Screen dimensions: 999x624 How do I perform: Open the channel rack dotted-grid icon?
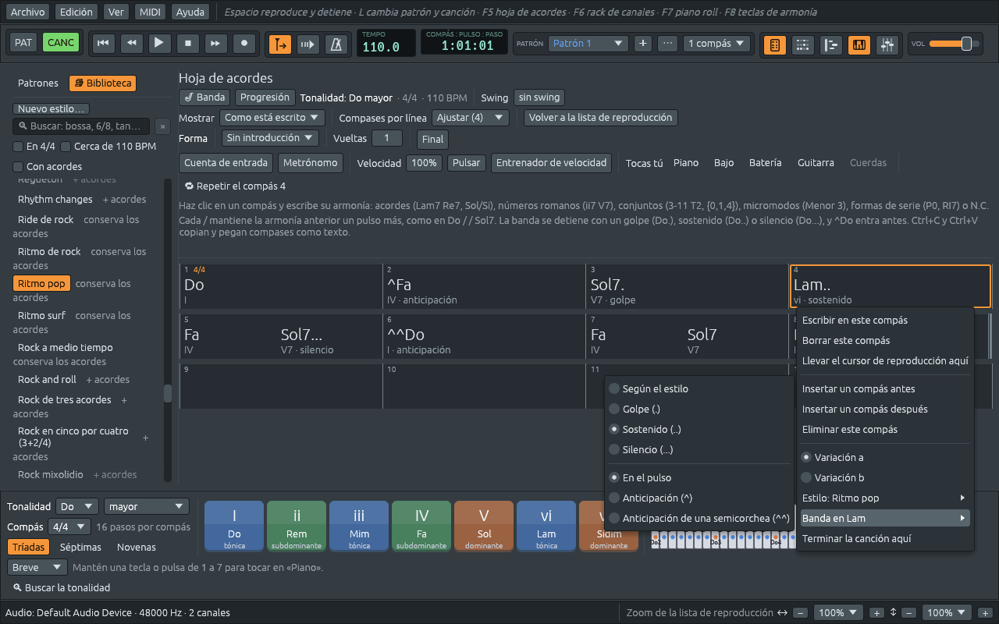click(802, 45)
